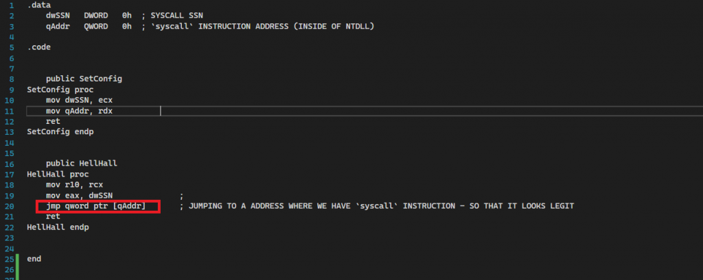This screenshot has height=280, width=703.
Task: Click the dwSSN DWORD declaration
Action: point(82,16)
